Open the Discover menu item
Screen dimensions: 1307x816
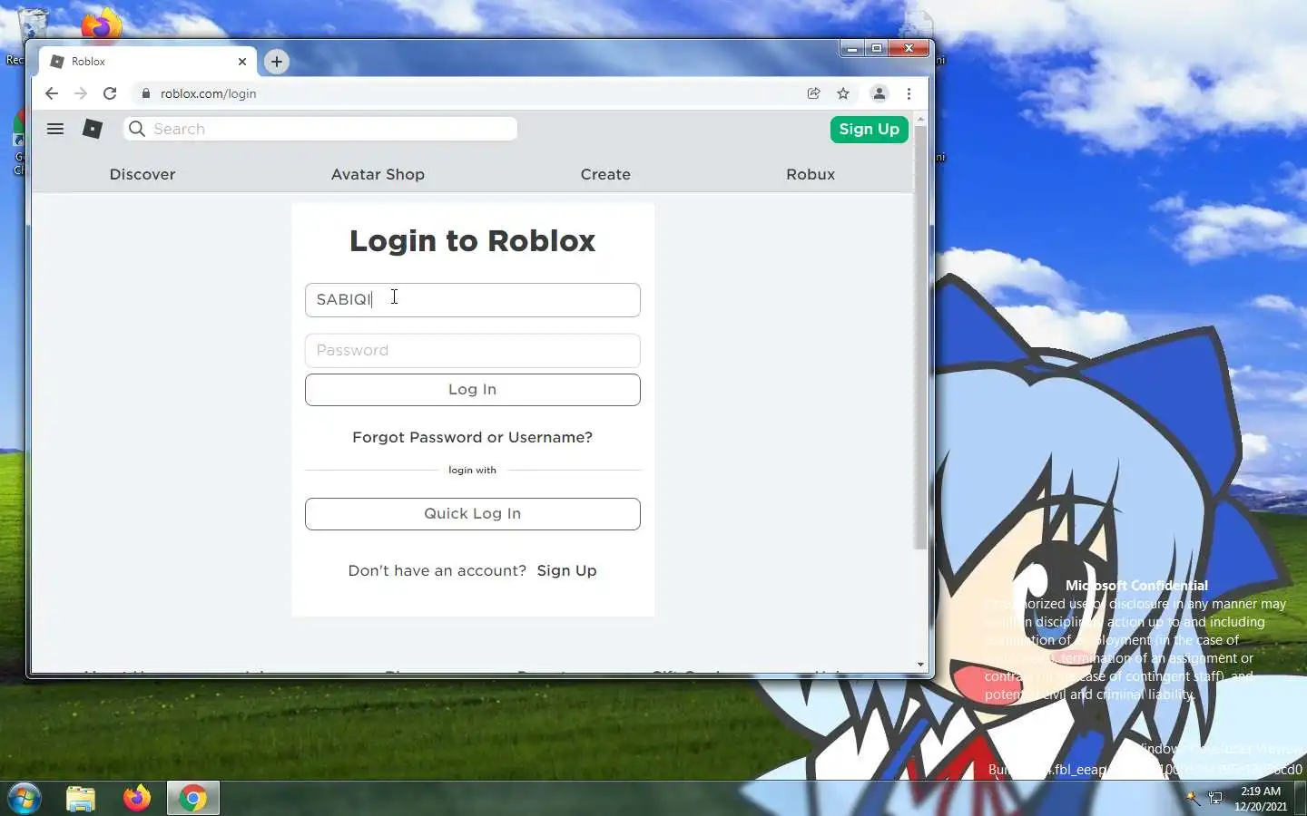[142, 174]
